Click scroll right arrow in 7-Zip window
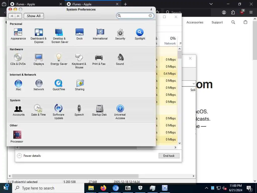 click(194, 176)
